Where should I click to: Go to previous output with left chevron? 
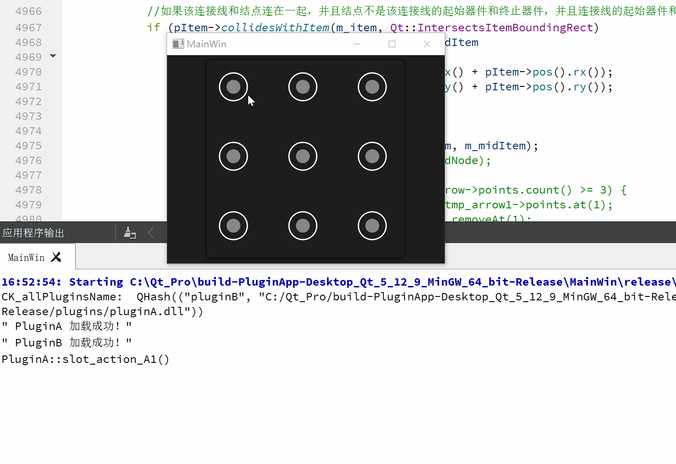tap(151, 233)
